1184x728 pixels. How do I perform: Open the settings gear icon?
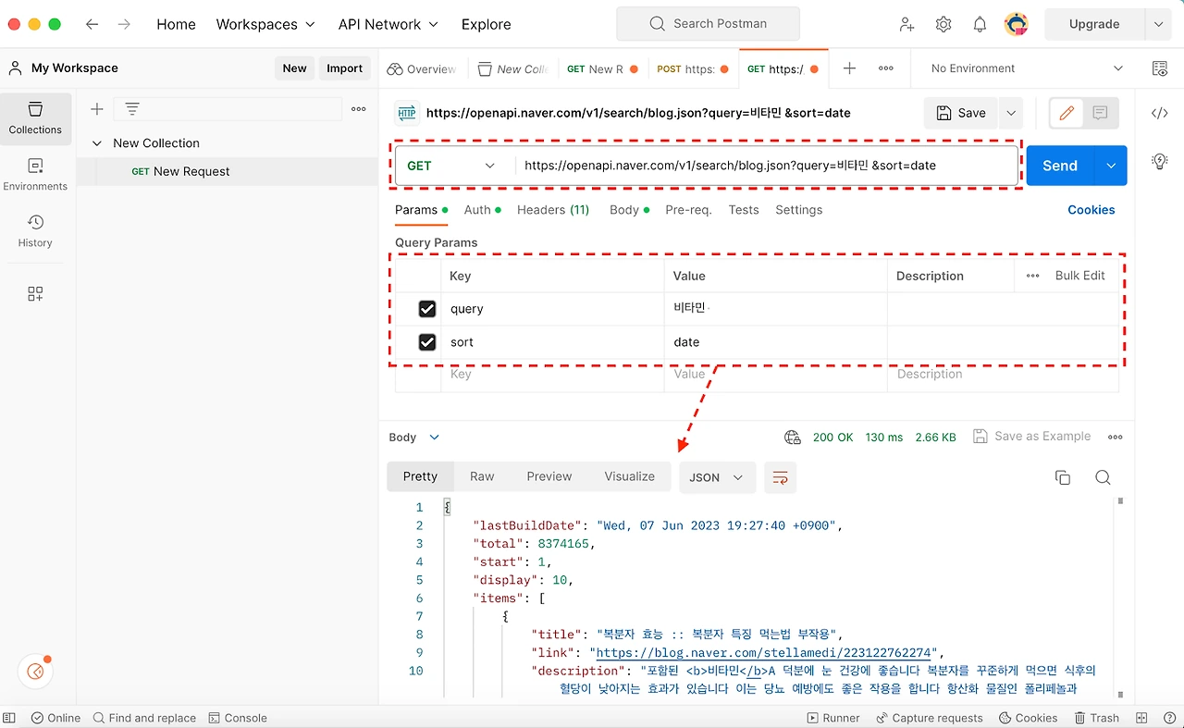943,25
